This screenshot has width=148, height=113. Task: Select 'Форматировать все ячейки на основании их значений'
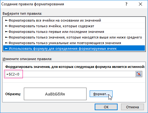pos(74,20)
